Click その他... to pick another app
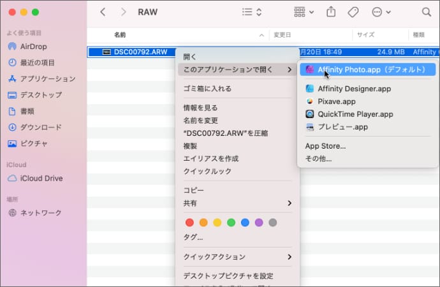 click(x=318, y=159)
